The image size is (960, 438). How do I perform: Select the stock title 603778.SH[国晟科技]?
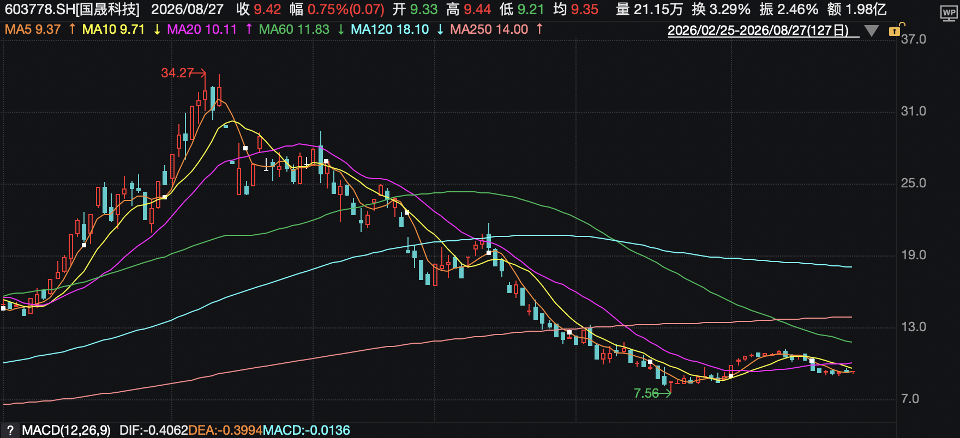tap(73, 10)
